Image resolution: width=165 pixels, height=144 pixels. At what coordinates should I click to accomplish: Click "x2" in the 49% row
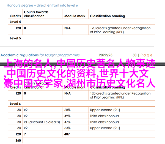coord(26,116)
